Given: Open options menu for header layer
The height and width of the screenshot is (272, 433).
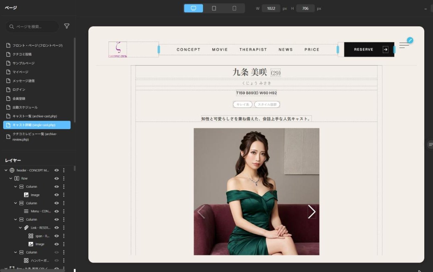Looking at the screenshot, I should (64, 170).
